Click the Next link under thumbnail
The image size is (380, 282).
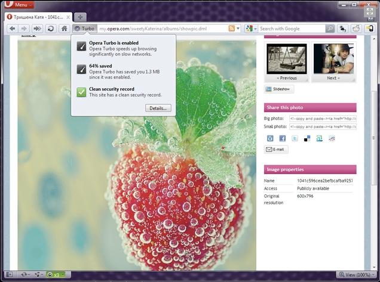tap(333, 78)
